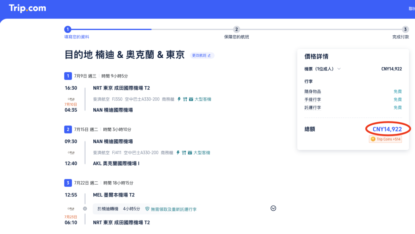Click 免費 next to 手提行李
The image size is (415, 234).
tap(398, 100)
